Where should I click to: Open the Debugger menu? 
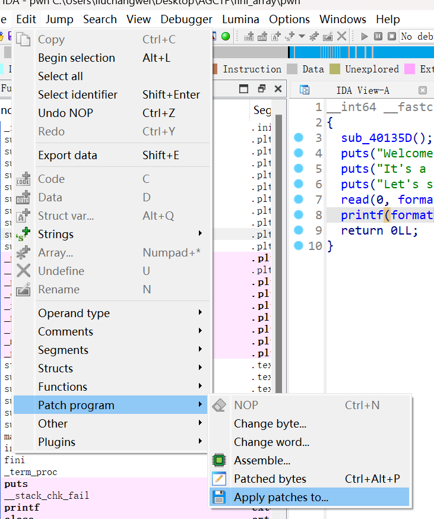pyautogui.click(x=186, y=19)
